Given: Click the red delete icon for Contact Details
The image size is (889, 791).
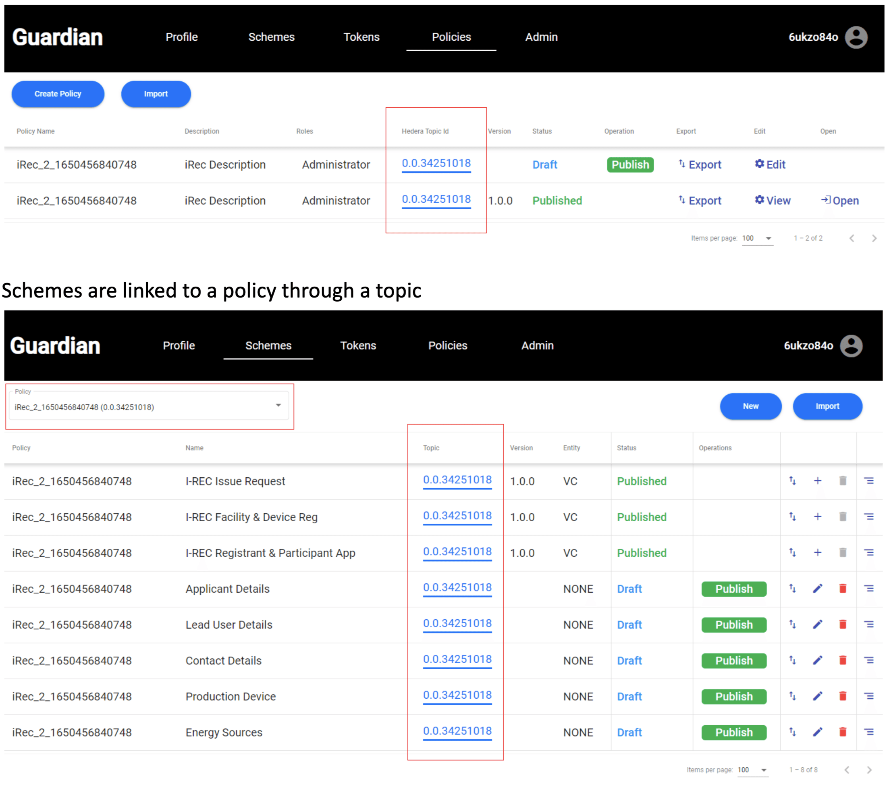Looking at the screenshot, I should [x=843, y=660].
